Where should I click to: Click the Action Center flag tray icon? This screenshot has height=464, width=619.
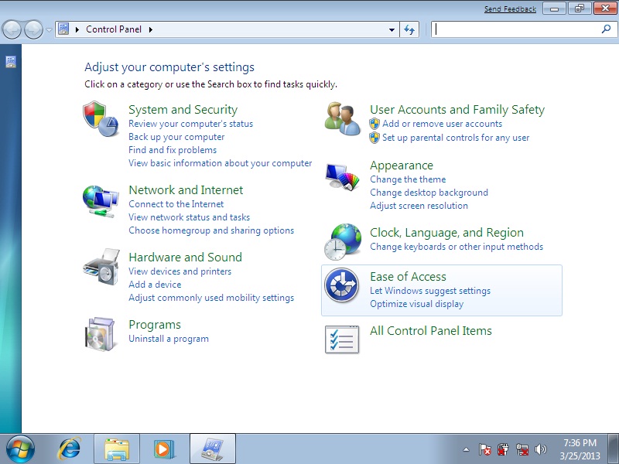pyautogui.click(x=485, y=449)
